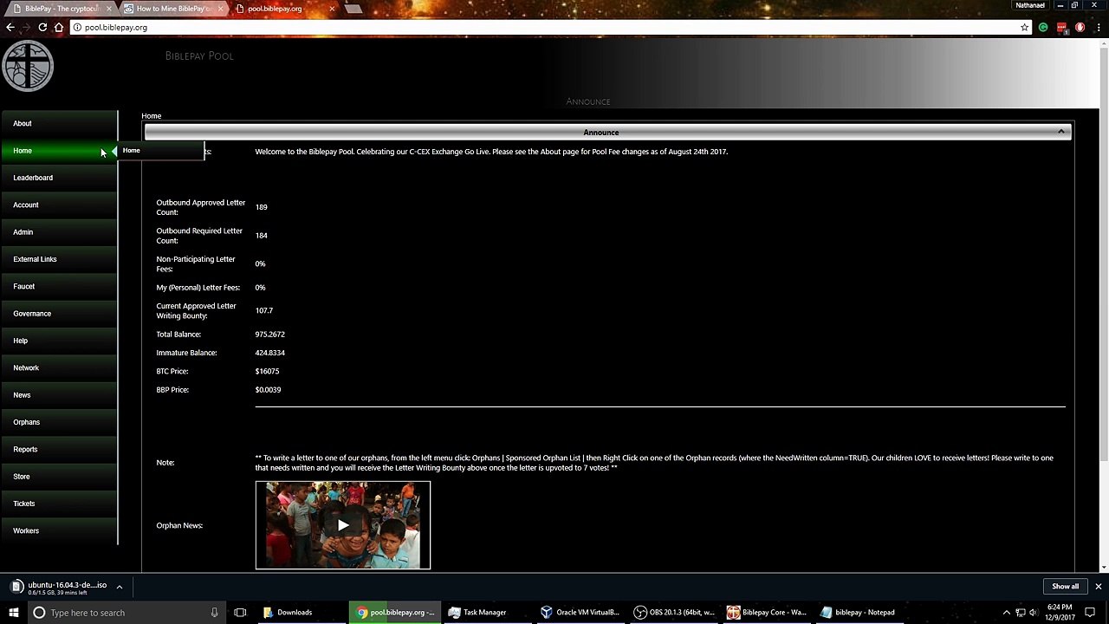Click the browser home icon
The image size is (1109, 624).
58,28
